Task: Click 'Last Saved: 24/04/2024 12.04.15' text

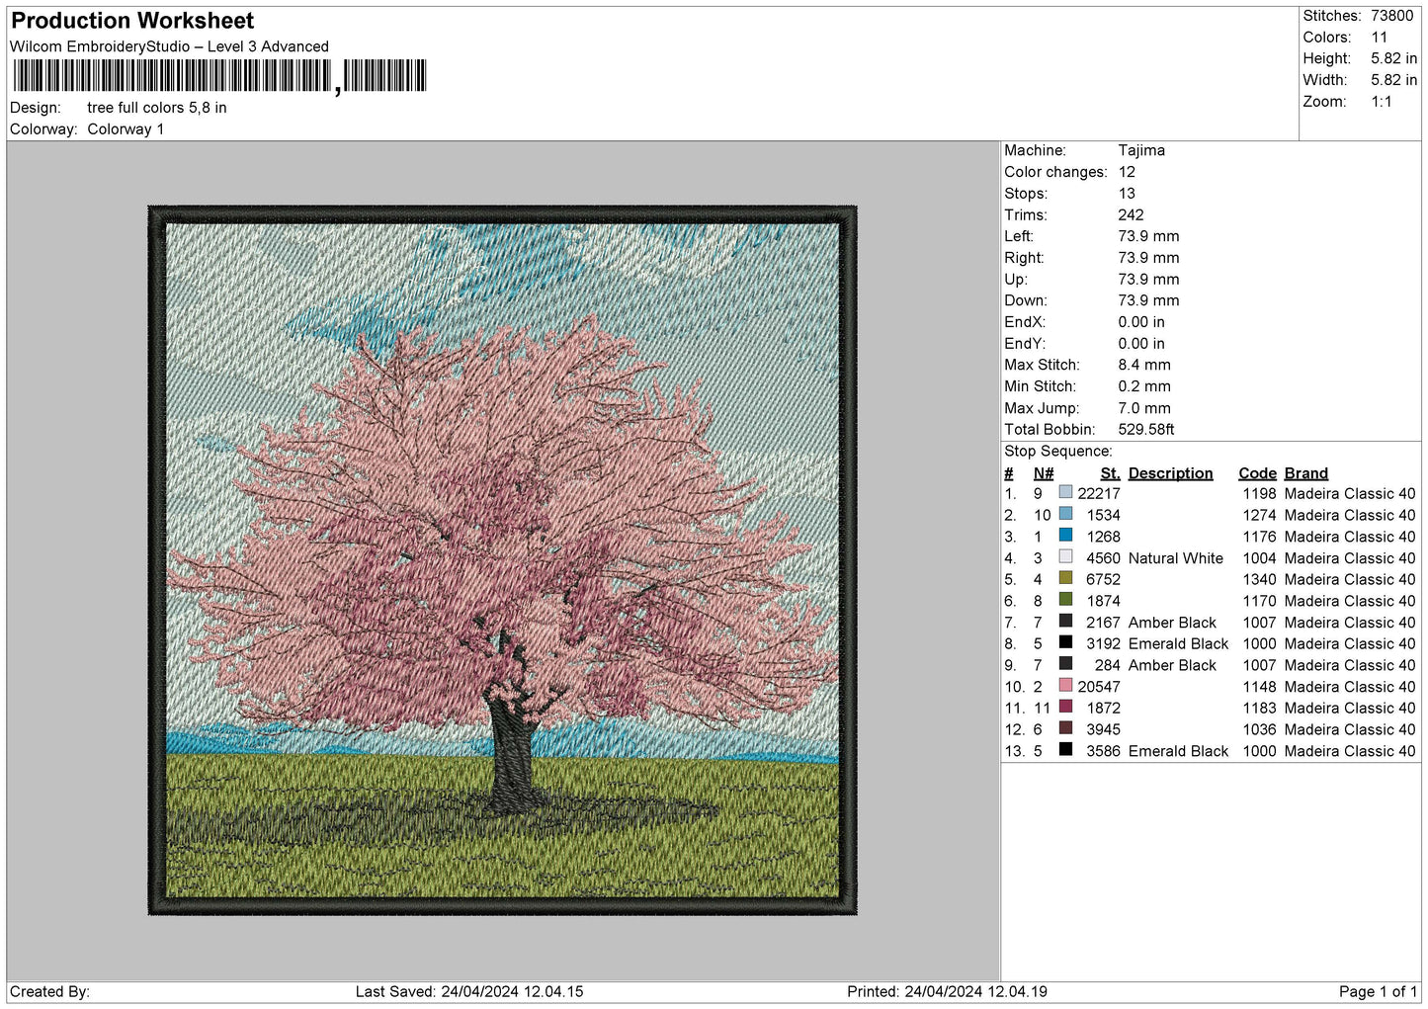Action: tap(469, 991)
